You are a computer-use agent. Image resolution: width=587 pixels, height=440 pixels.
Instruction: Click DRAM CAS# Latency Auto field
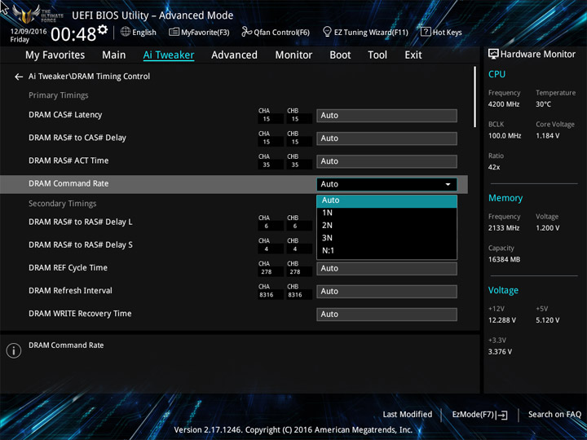(386, 116)
